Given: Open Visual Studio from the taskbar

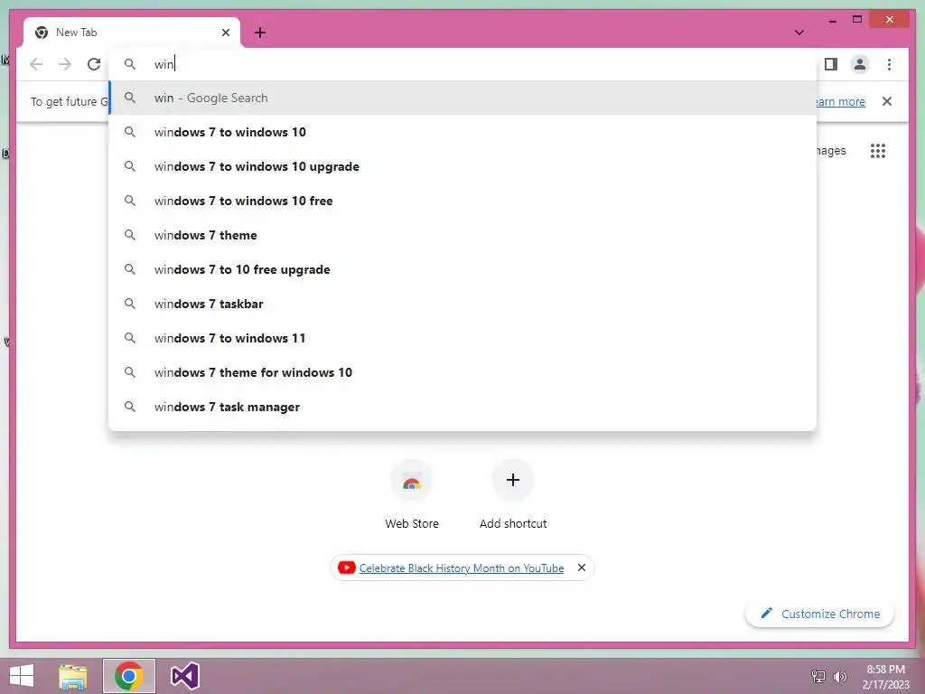Looking at the screenshot, I should (x=184, y=676).
